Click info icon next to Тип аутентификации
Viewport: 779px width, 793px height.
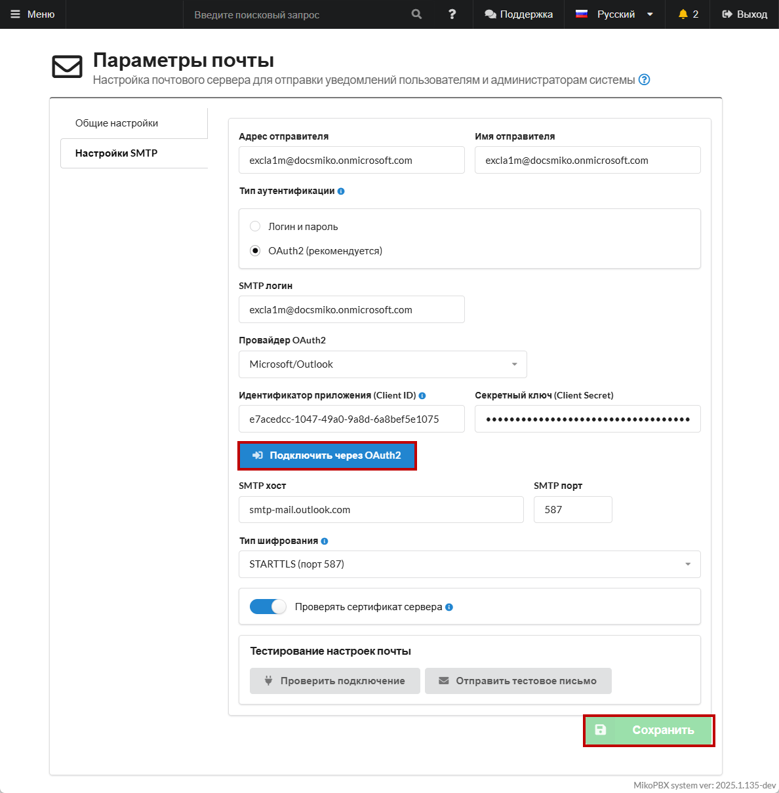341,191
